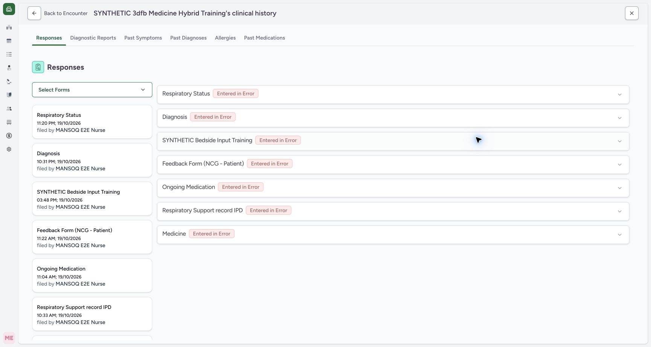This screenshot has width=651, height=347.
Task: Switch to the Allergies tab
Action: coord(225,38)
